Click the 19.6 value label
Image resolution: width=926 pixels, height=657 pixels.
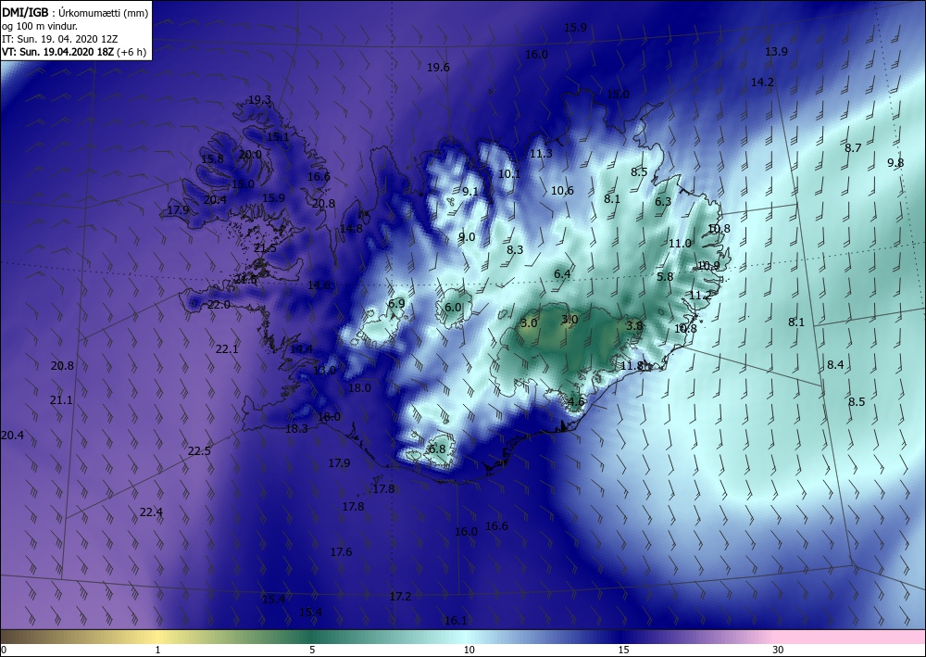point(438,68)
